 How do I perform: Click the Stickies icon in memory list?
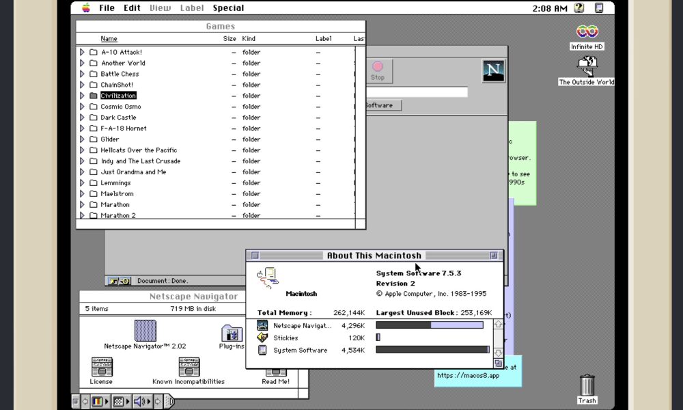tap(262, 338)
